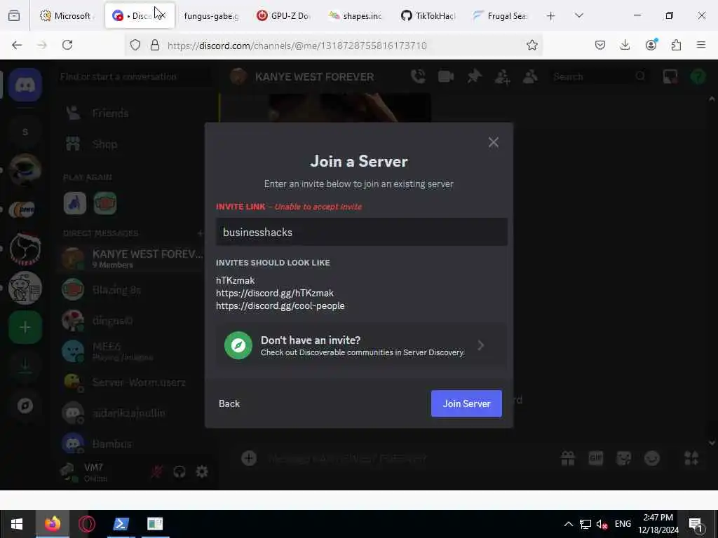Image resolution: width=718 pixels, height=538 pixels.
Task: Close the Join a Server dialog
Action: [x=493, y=142]
